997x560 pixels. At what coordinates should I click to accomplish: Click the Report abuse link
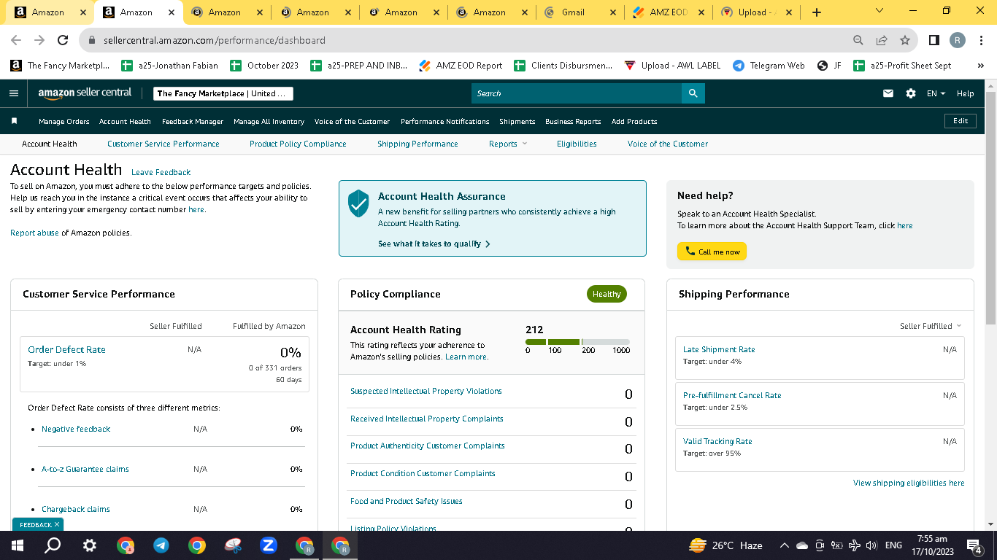pyautogui.click(x=34, y=233)
